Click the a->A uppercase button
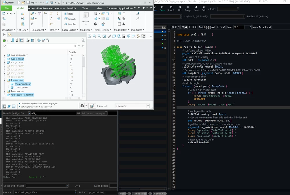 [255, 27]
